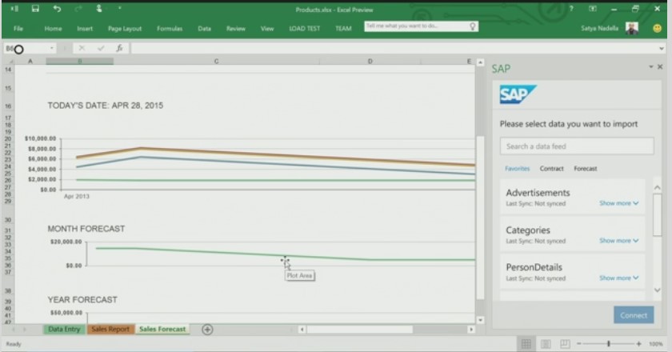Image resolution: width=672 pixels, height=352 pixels.
Task: Open the Data ribbon tab
Action: click(x=205, y=28)
